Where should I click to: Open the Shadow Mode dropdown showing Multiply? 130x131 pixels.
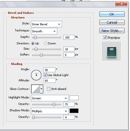click(50, 111)
